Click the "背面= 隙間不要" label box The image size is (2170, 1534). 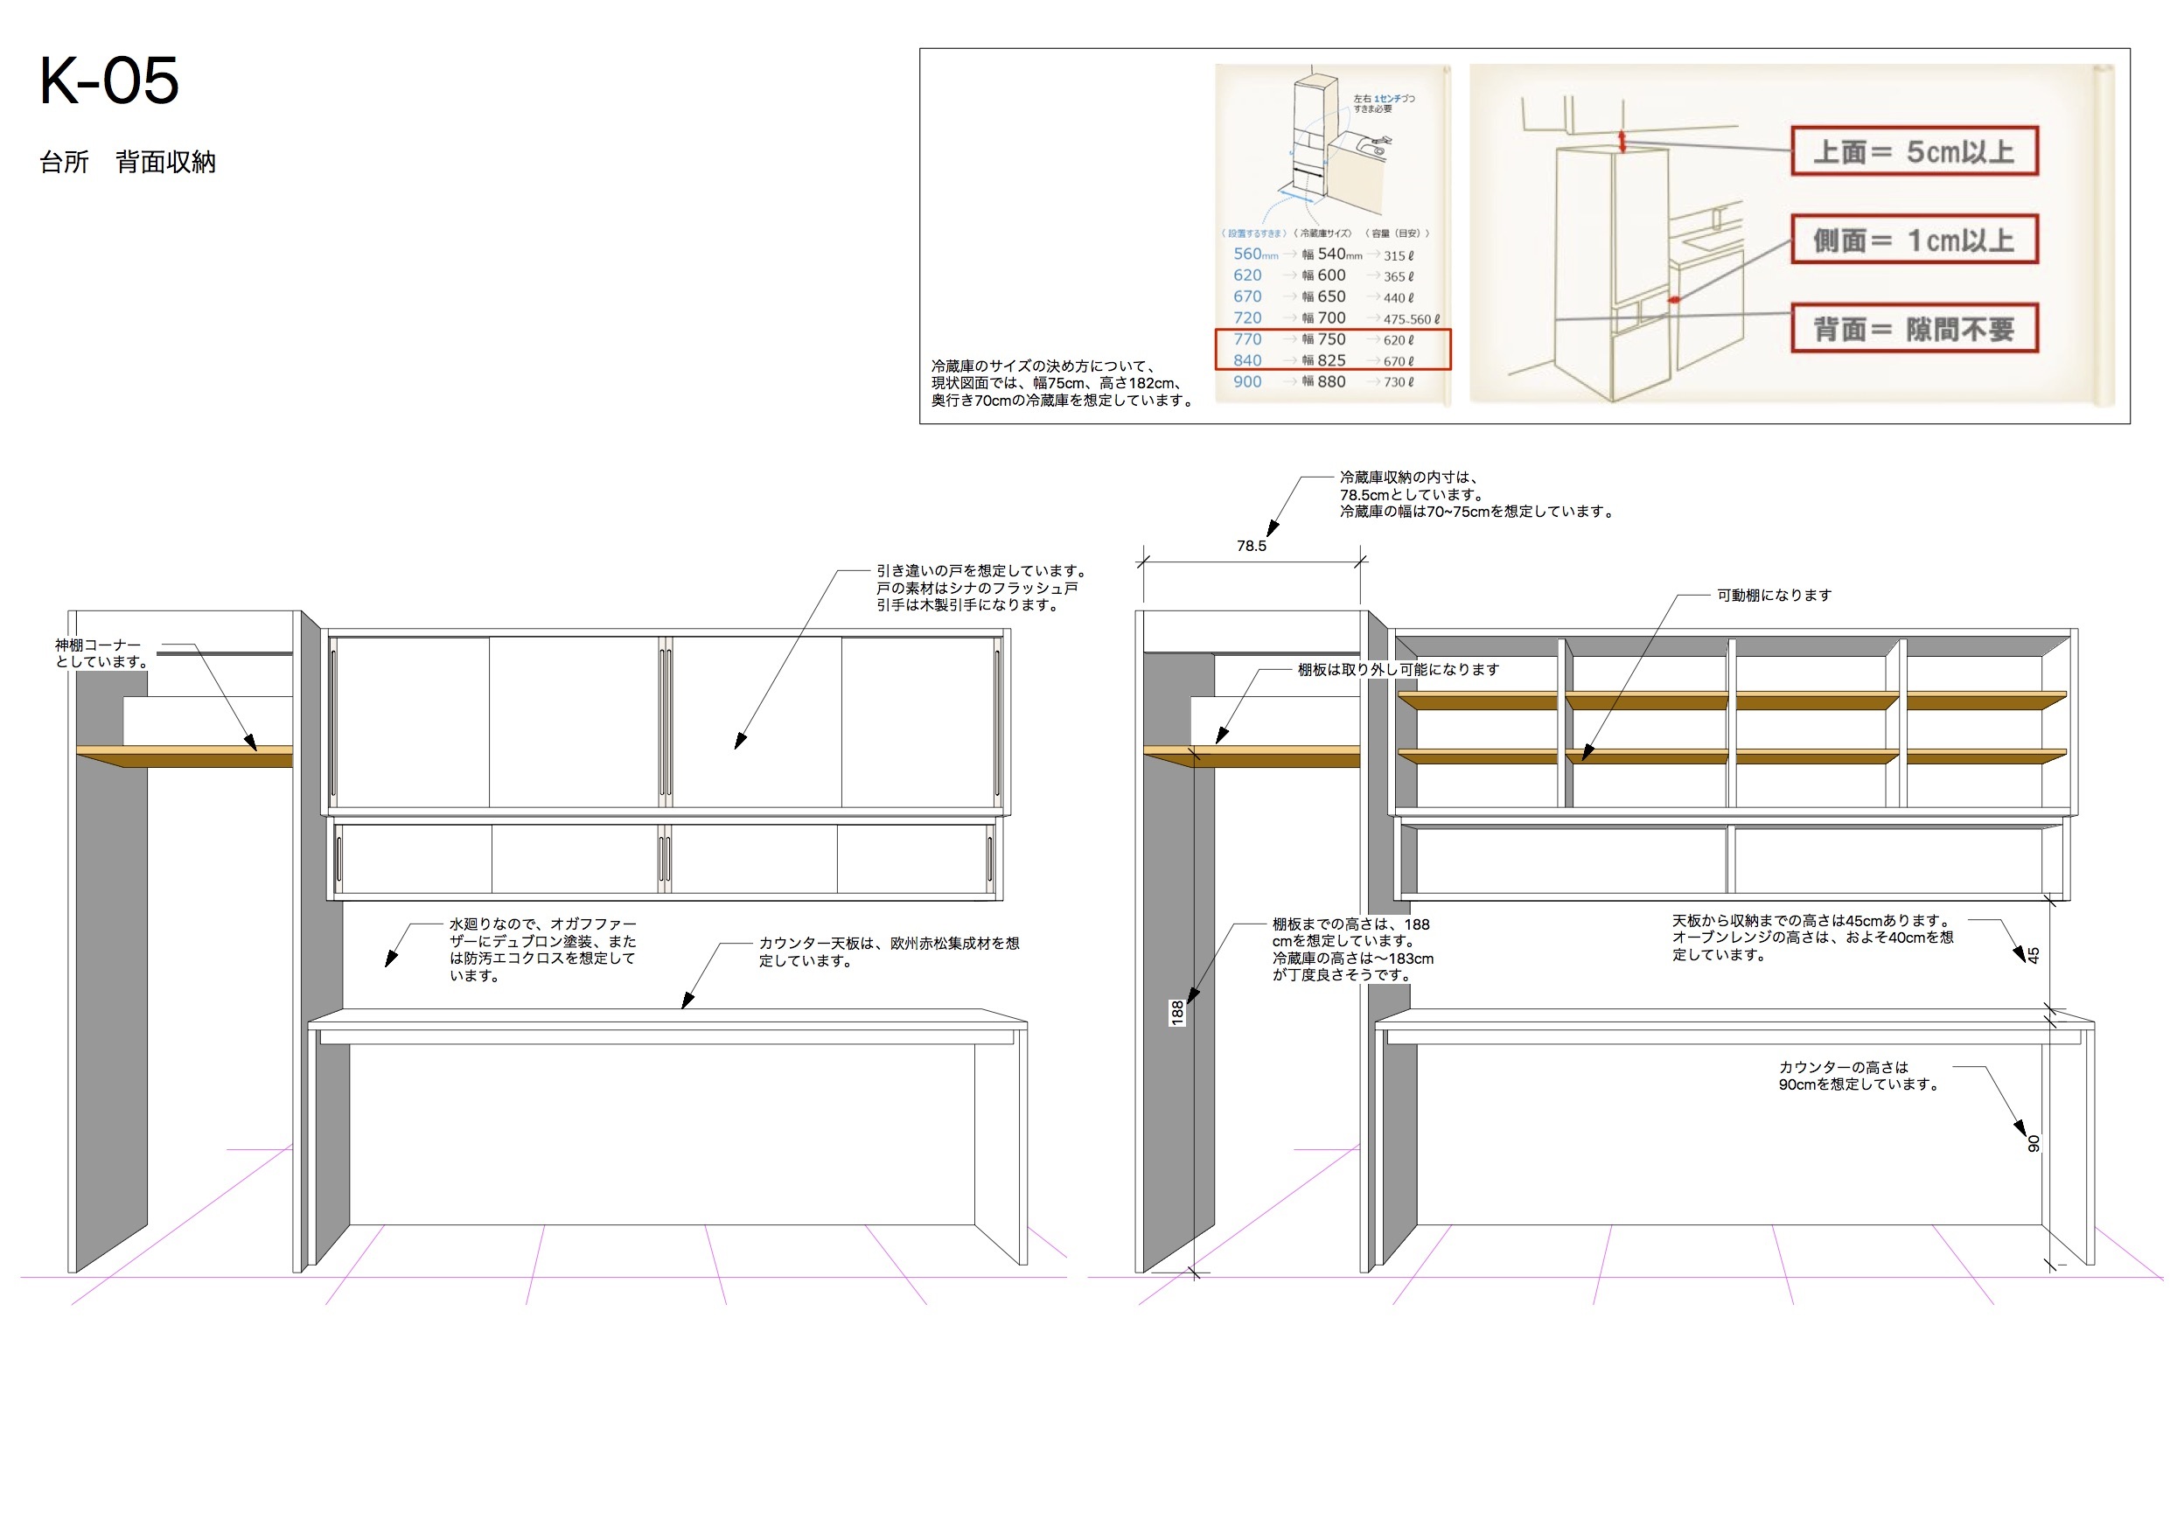tap(1914, 329)
